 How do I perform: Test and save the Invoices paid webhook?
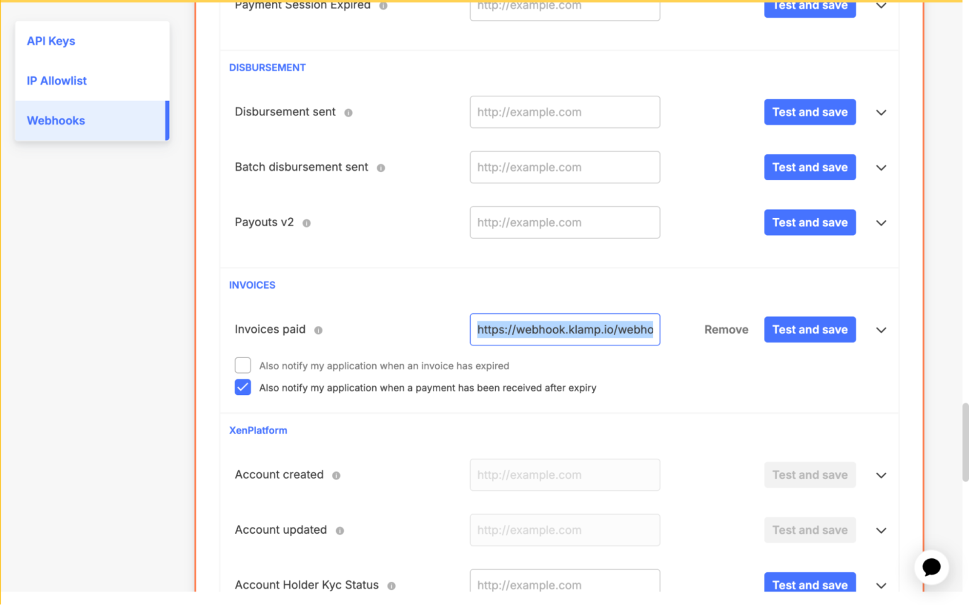point(809,330)
